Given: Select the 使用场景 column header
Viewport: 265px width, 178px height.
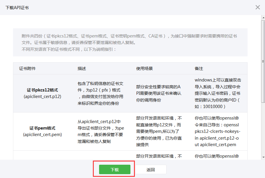Looking at the screenshot, I should pos(144,68).
